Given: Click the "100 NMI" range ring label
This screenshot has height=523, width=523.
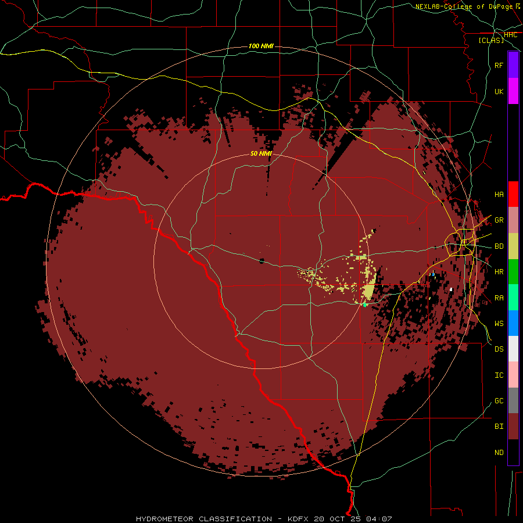Looking at the screenshot, I should (261, 46).
